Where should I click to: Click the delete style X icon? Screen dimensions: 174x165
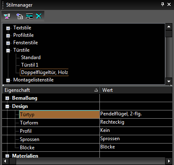[x=39, y=16]
